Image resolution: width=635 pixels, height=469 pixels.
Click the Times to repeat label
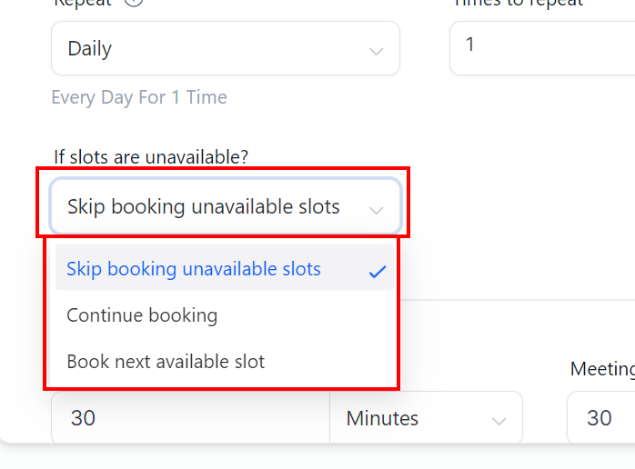click(519, 3)
